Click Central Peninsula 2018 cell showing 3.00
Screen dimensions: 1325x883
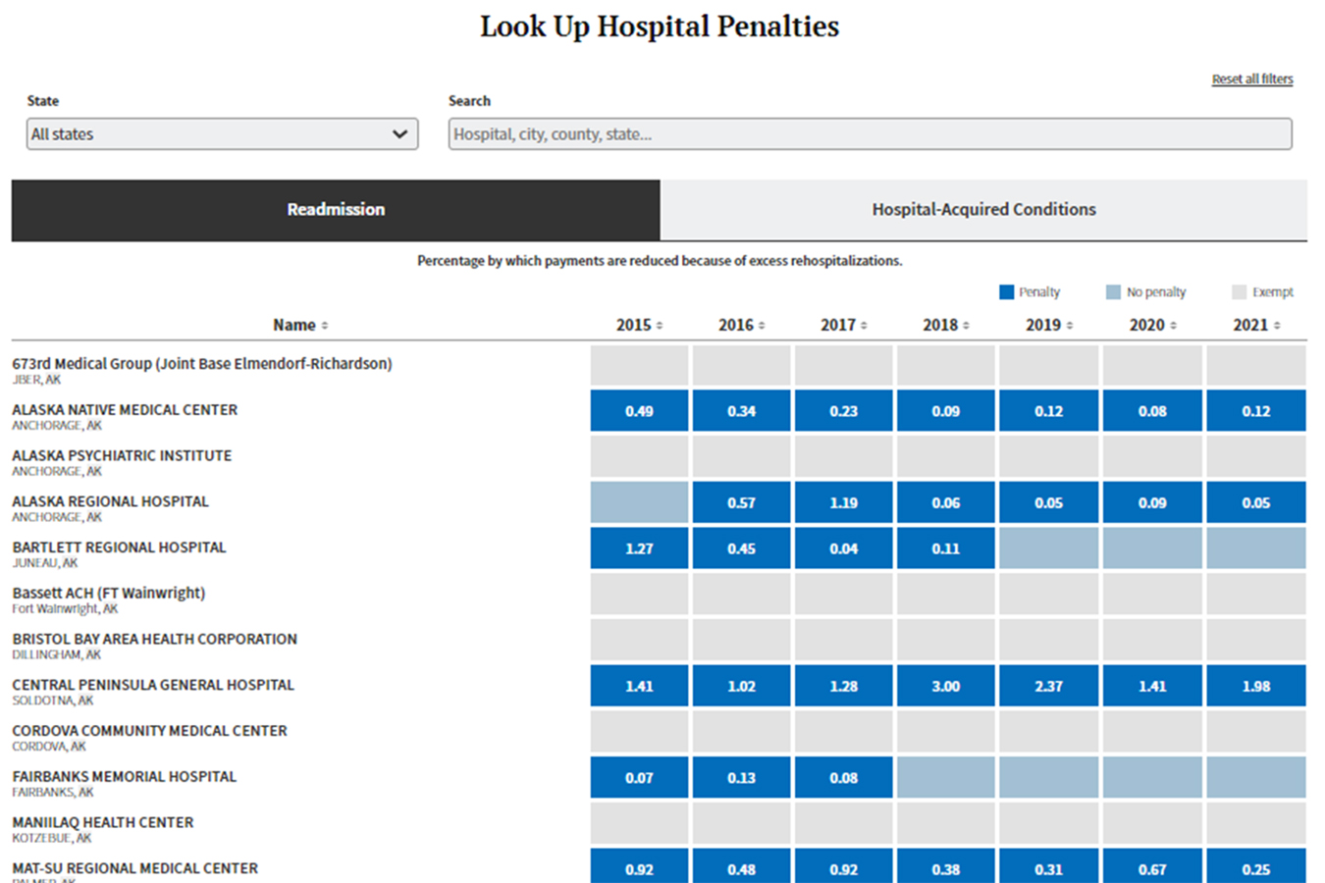click(945, 687)
